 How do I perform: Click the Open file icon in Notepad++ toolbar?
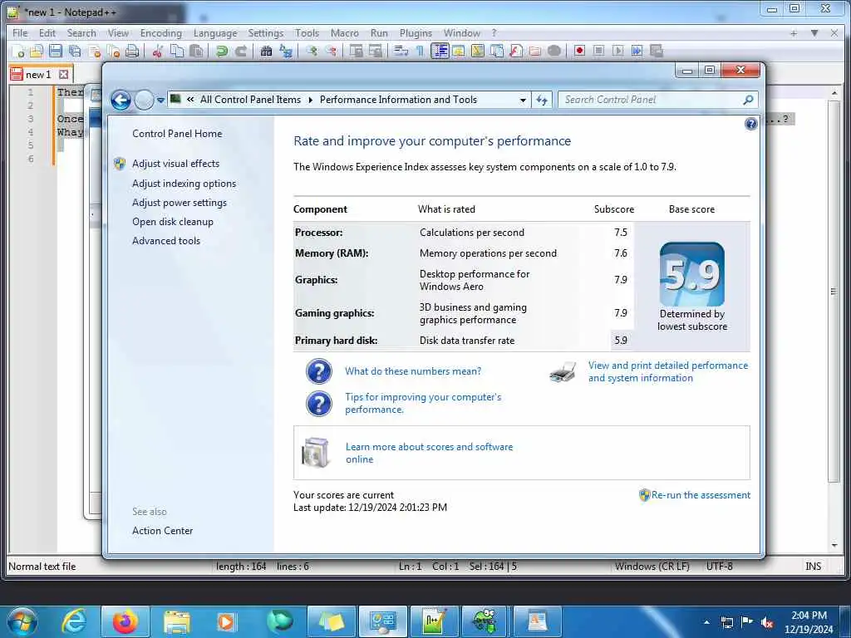(x=37, y=51)
